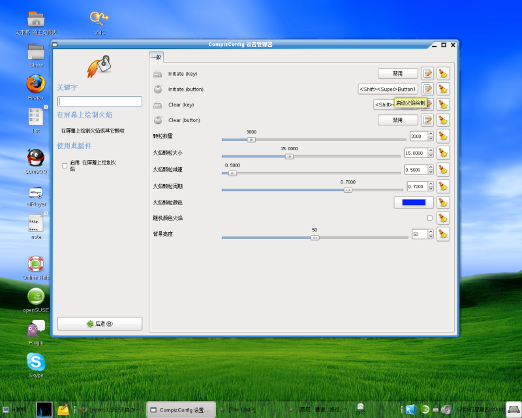Image resolution: width=522 pixels, height=418 pixels.
Task: Increase 颗粒数量 spinner value
Action: 431,134
